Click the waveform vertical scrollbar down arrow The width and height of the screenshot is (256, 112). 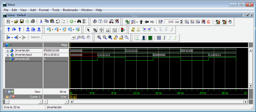point(250,86)
